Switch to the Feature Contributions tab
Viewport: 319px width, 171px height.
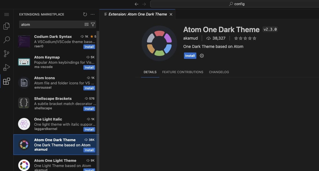point(183,72)
